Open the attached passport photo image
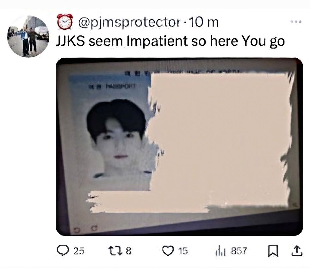Viewport: 310px width, 268px height. tap(179, 147)
